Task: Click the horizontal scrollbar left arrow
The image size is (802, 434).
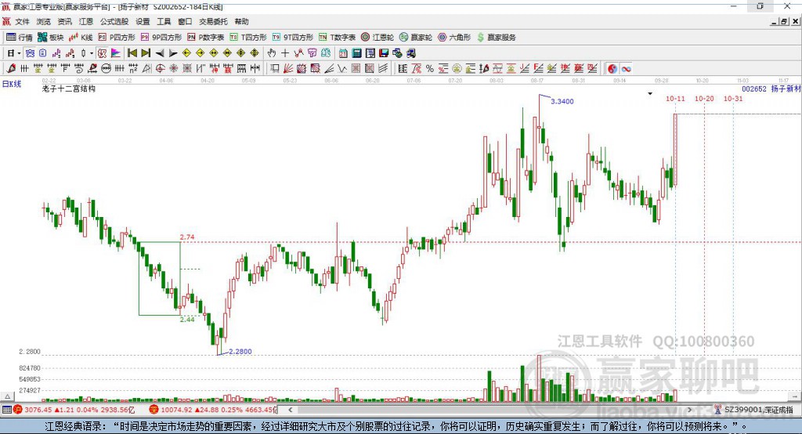Action: 290,410
